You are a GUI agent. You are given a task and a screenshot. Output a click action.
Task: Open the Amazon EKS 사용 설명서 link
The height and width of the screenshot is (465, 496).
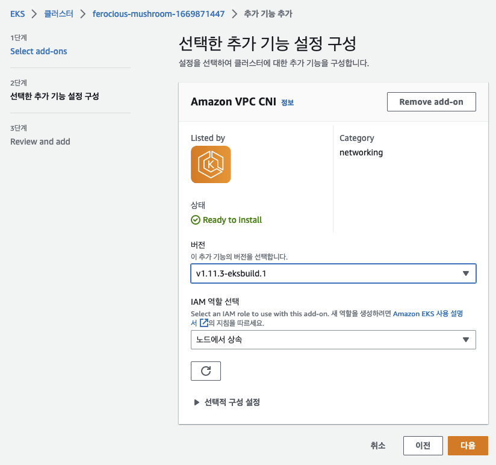tap(427, 314)
